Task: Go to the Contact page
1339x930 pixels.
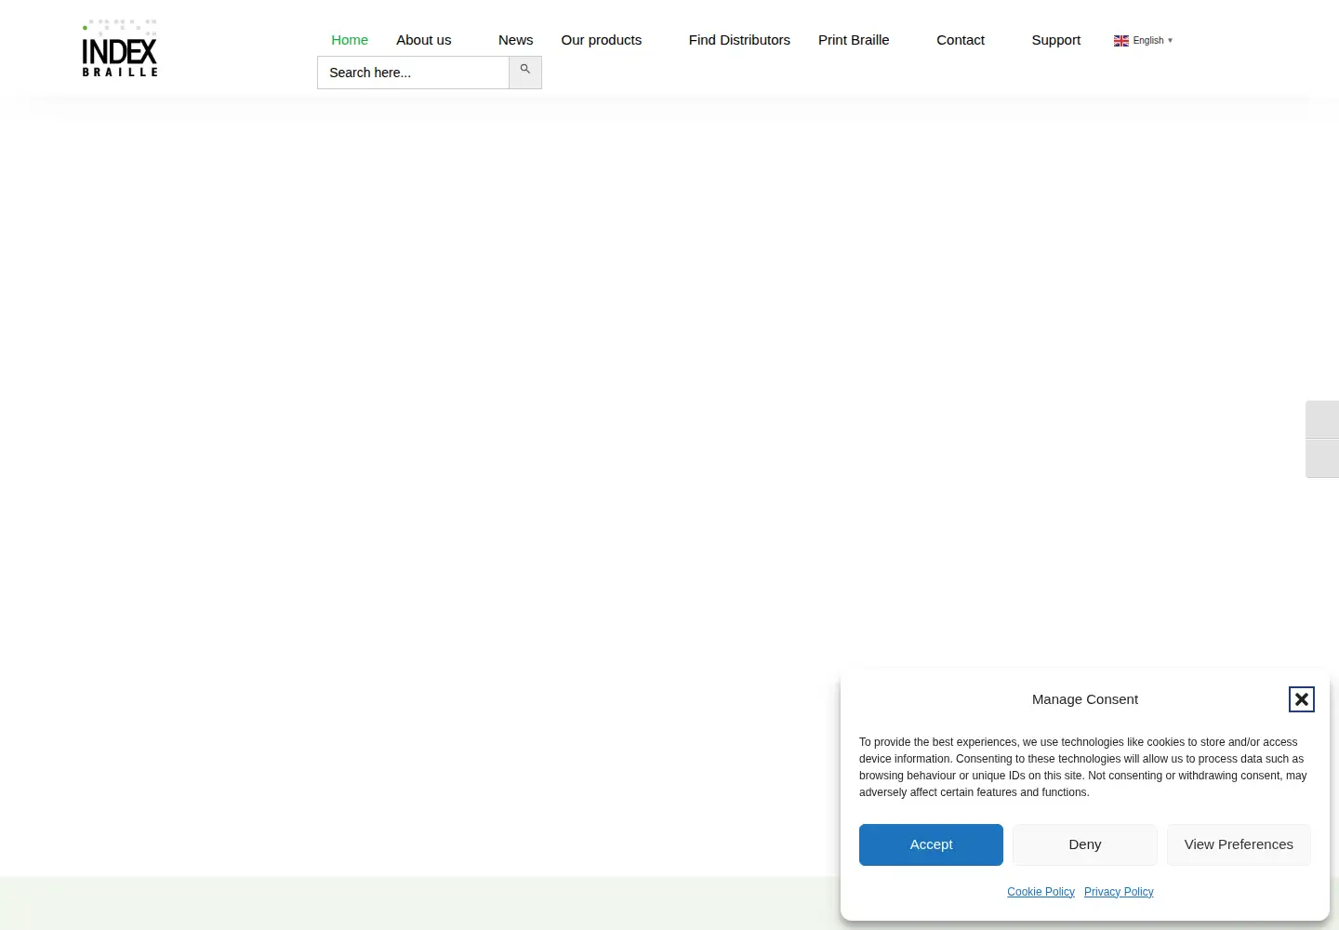Action: [961, 40]
